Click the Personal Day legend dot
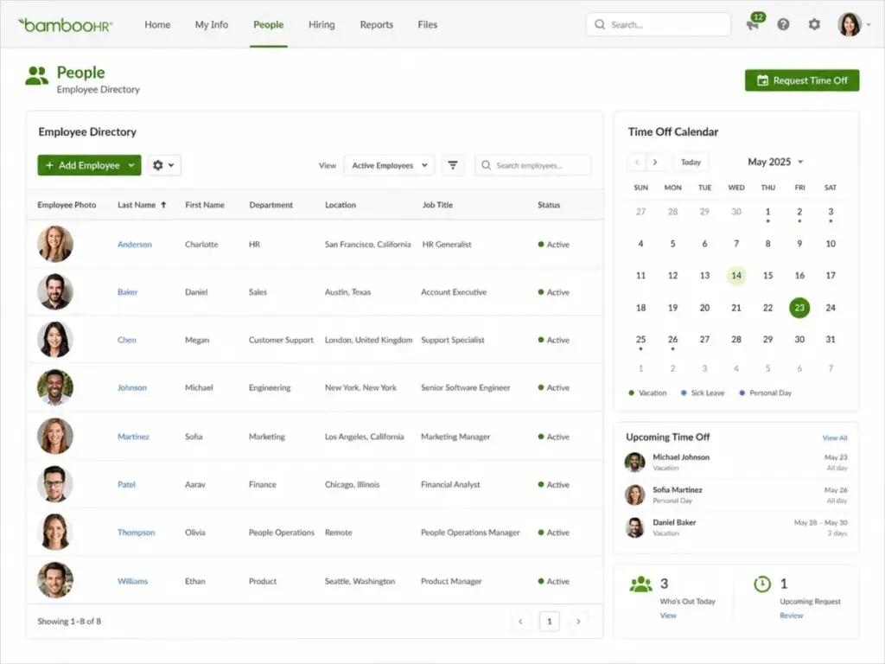The width and height of the screenshot is (885, 664). click(742, 393)
